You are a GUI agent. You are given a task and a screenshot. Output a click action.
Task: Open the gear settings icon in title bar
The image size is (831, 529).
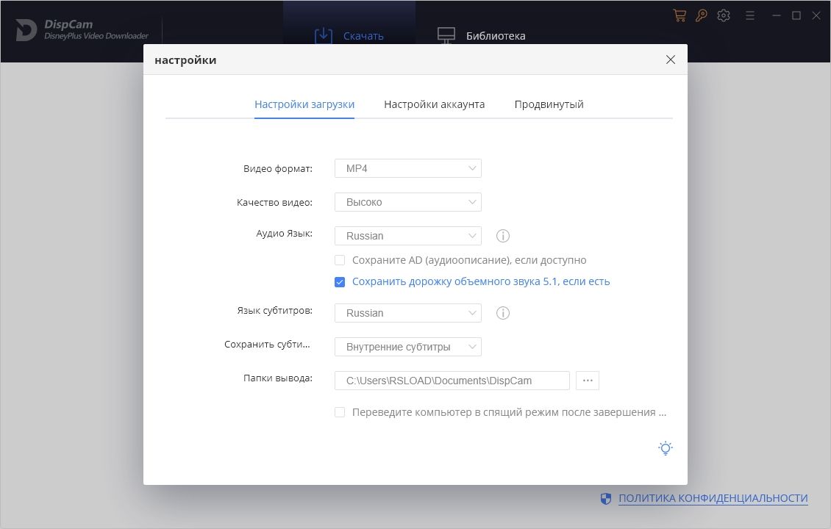724,15
